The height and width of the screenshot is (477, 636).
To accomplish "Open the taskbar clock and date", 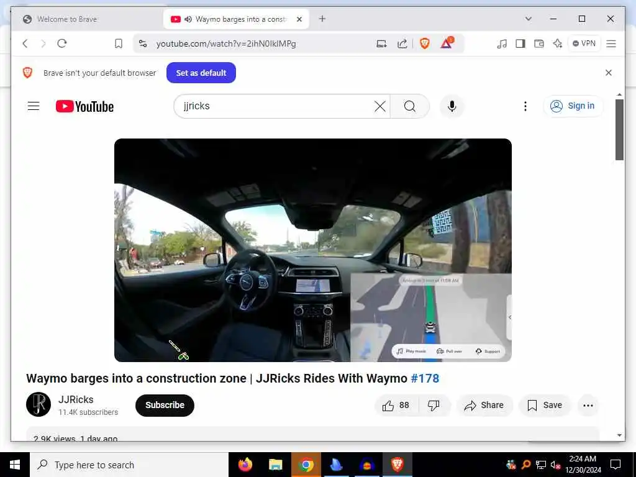I will (x=583, y=465).
